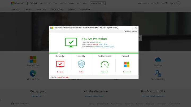Select the Security tab heading in the popup
The height and width of the screenshot is (107, 191).
[60, 56]
